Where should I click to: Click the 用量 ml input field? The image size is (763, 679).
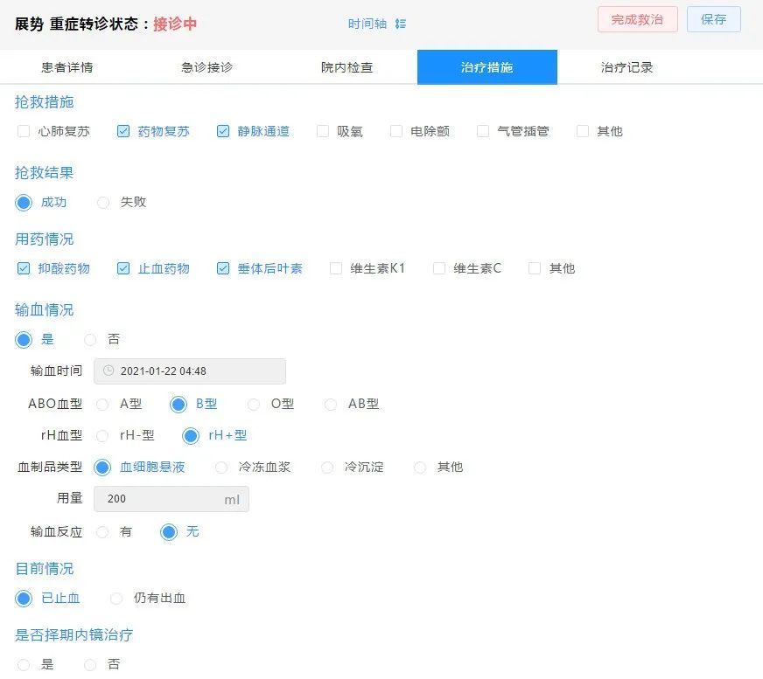[x=162, y=499]
